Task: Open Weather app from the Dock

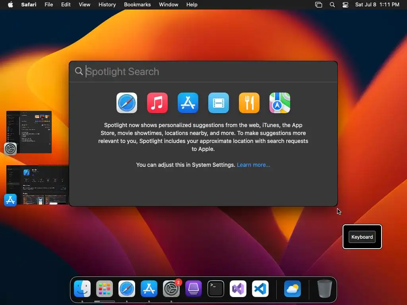Action: (293, 289)
